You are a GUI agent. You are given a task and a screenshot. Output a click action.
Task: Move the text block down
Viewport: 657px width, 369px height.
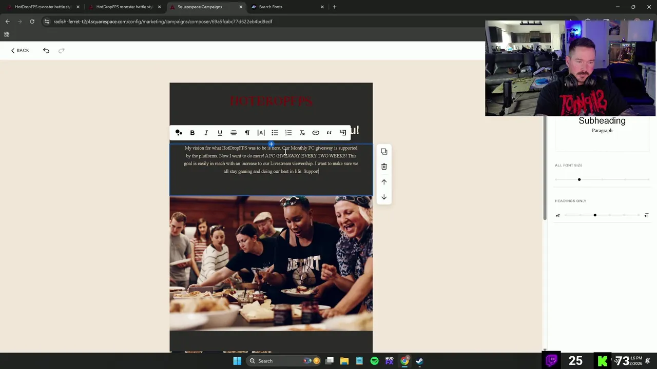384,197
